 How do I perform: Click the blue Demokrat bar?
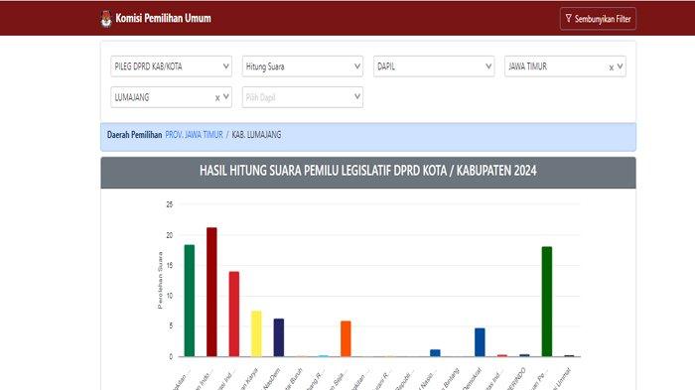pyautogui.click(x=480, y=342)
